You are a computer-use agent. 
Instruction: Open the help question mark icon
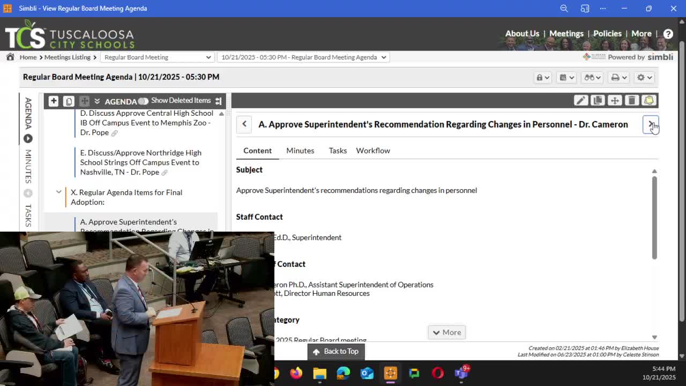[668, 34]
